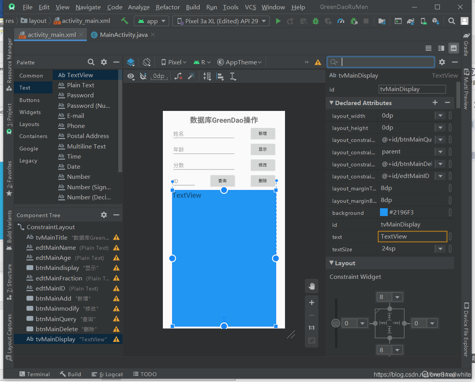Open the top margin 8 dropdown
The width and height of the screenshot is (475, 382).
[397, 297]
